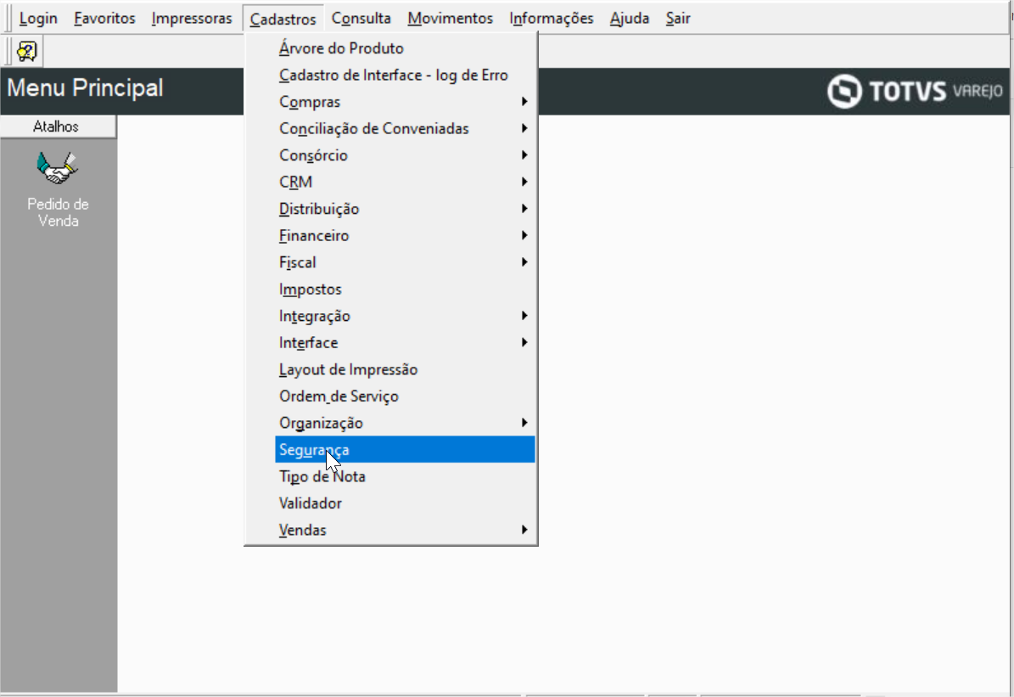Select Tipo de Nota menu entry

coord(405,476)
